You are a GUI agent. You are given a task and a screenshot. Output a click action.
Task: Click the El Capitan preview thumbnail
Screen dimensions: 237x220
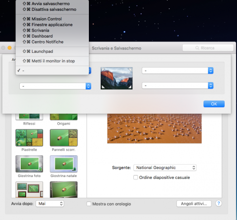pyautogui.click(x=117, y=78)
